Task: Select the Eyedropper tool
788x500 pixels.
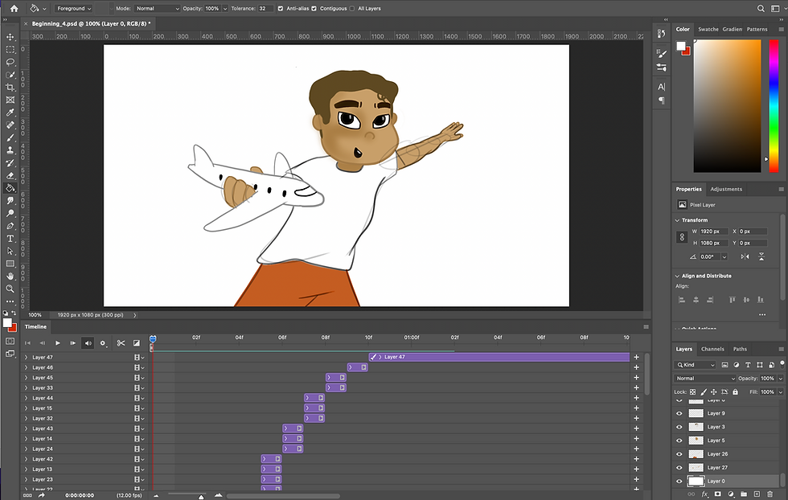Action: click(10, 113)
